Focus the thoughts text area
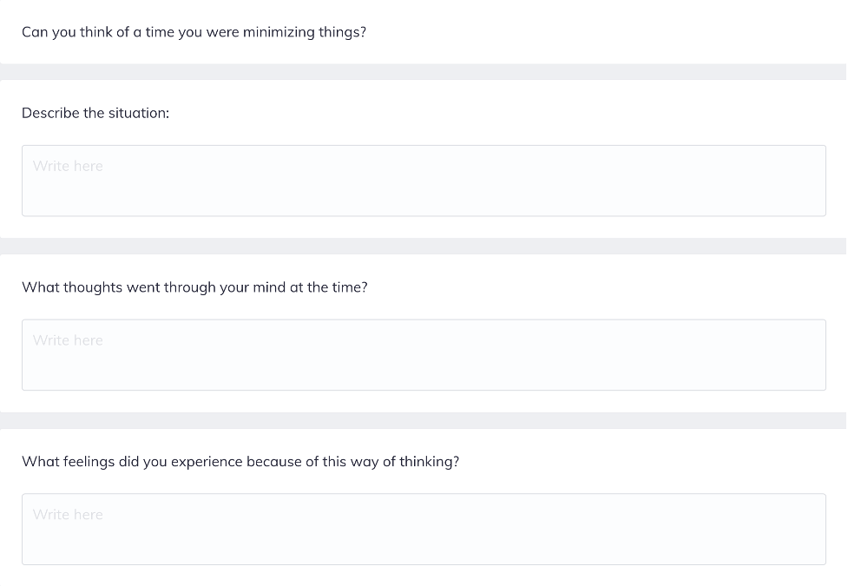This screenshot has height=586, width=848. (424, 355)
